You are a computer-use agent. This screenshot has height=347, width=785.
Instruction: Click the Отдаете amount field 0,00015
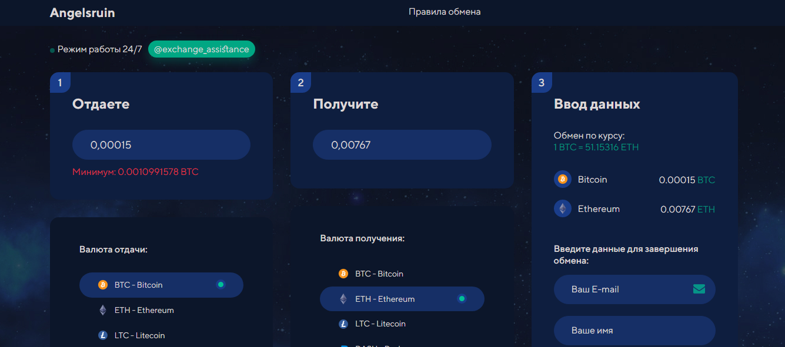161,144
